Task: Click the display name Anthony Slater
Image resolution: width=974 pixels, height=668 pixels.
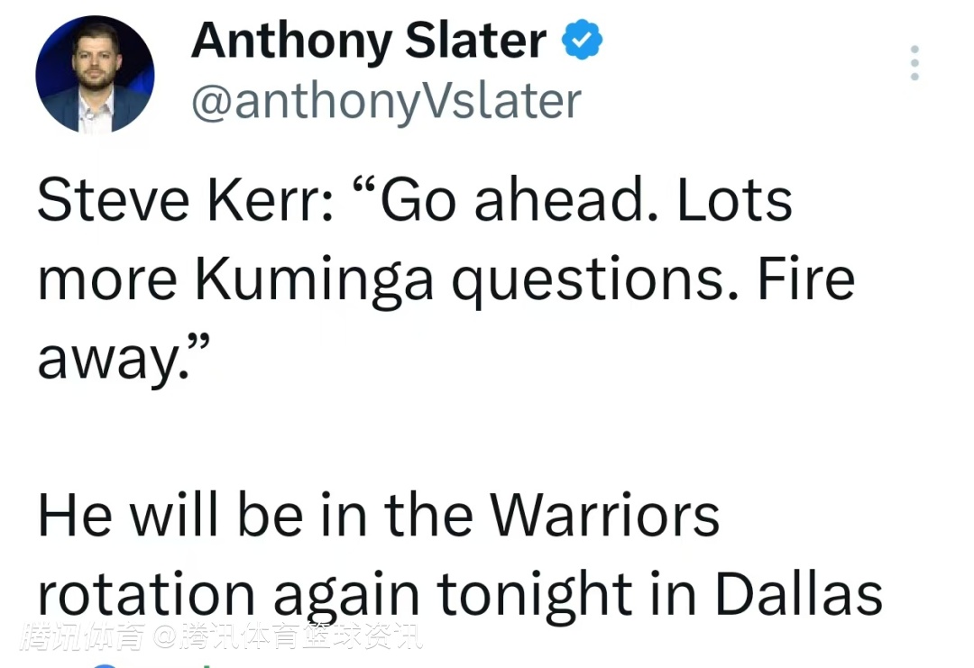Action: 369,41
